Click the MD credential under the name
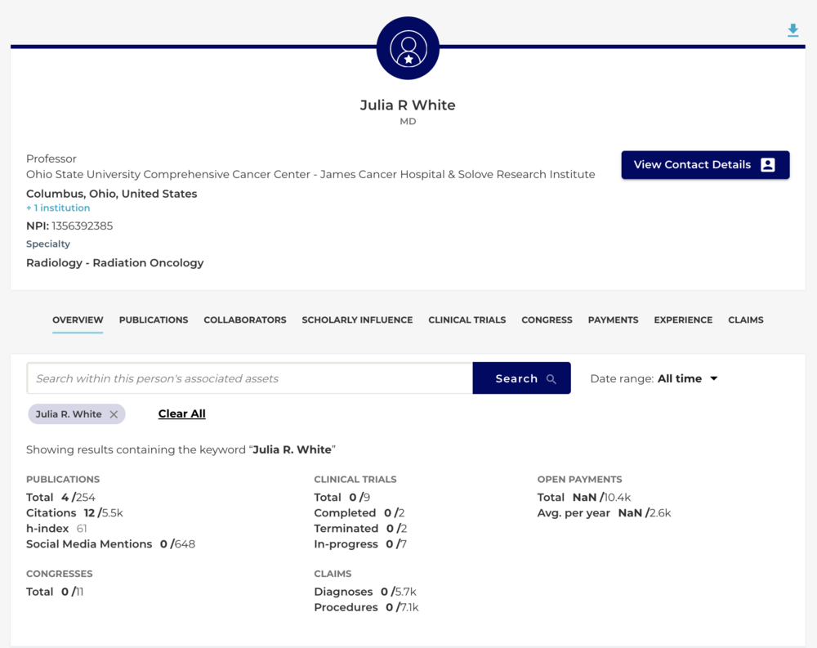817x648 pixels. tap(408, 122)
